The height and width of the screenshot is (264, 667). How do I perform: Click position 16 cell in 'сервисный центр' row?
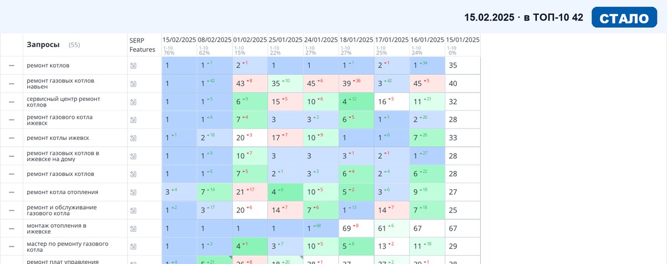coord(392,102)
